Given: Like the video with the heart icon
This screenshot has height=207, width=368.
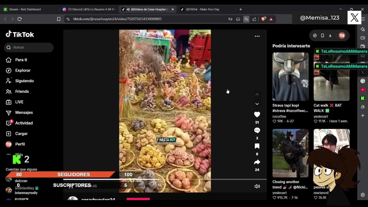Looking at the screenshot, I should pos(257,114).
